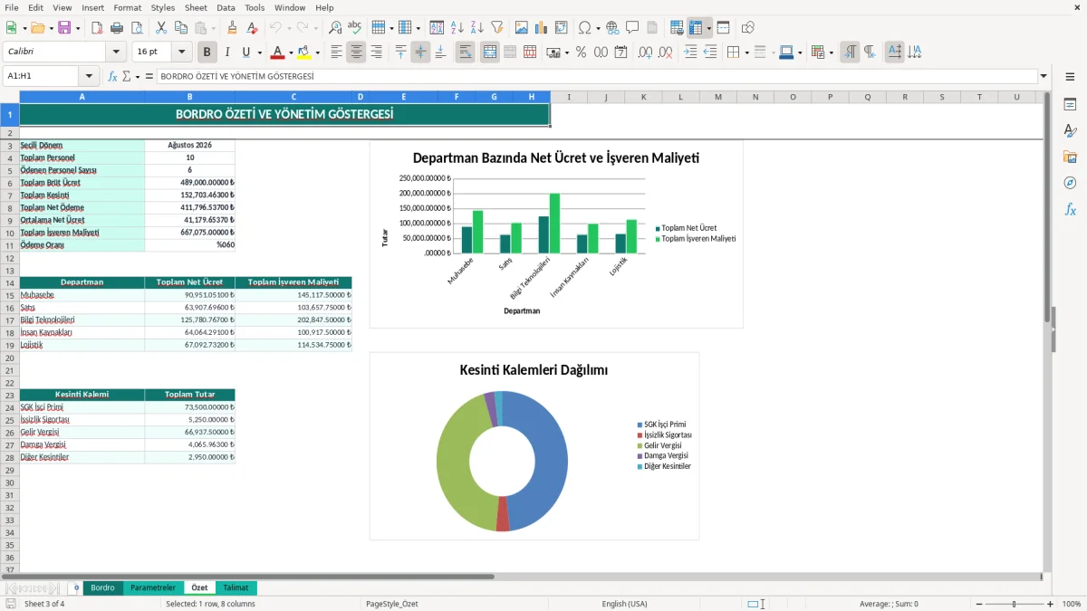Viewport: 1087px width, 611px height.
Task: Apply the yellow Background Color swatch
Action: click(304, 53)
